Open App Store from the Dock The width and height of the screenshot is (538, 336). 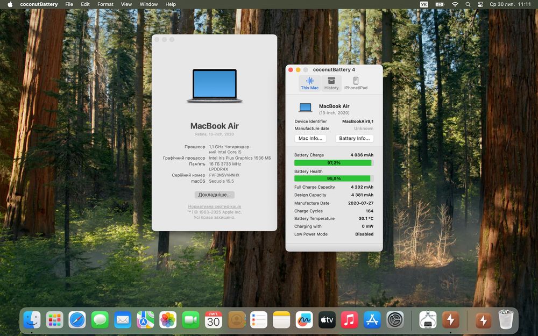click(372, 320)
